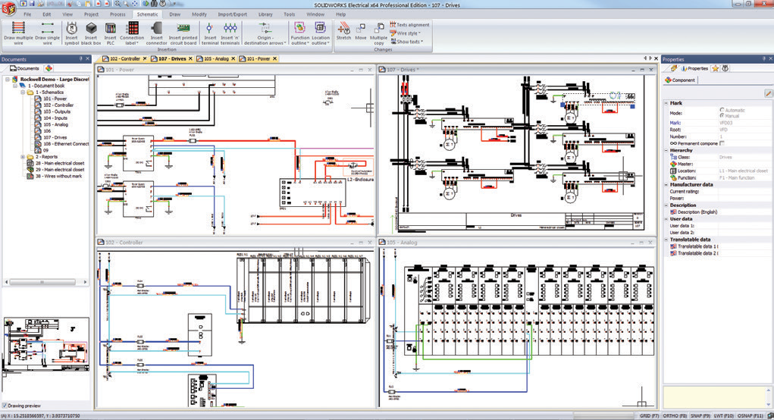Viewport: 774px width, 420px height.
Task: Open the Import/Export ribbon tab
Action: pos(232,14)
